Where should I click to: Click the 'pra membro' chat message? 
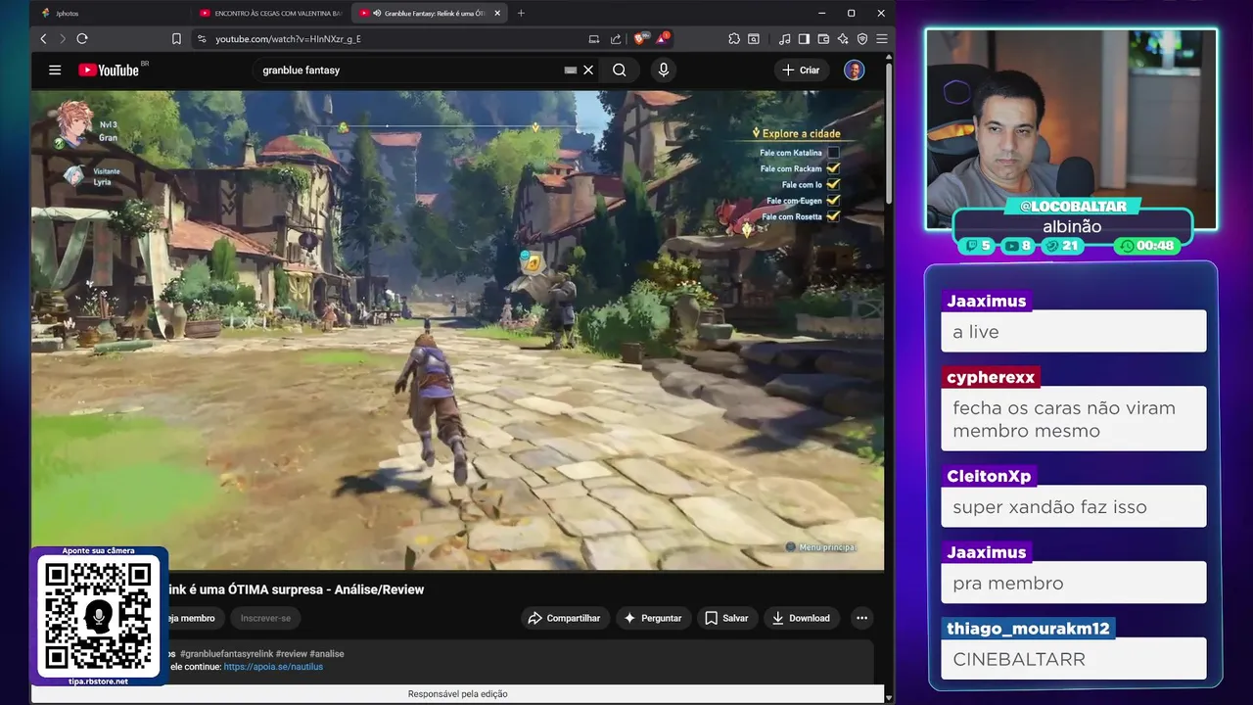(x=1074, y=583)
